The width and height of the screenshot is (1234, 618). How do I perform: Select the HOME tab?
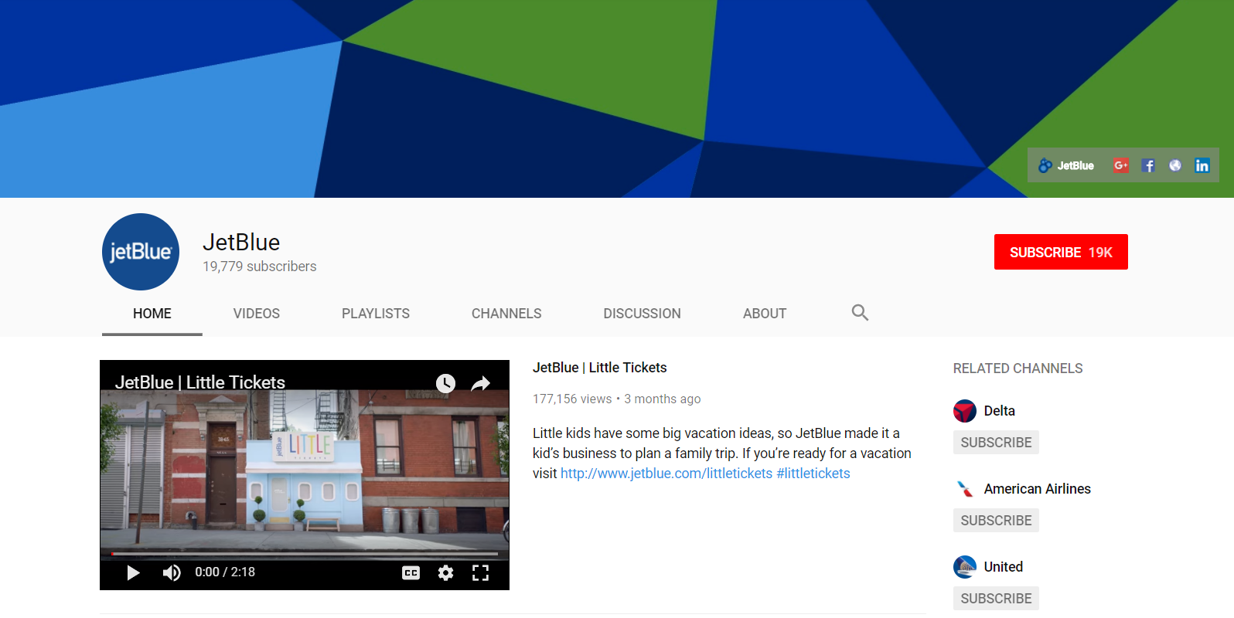click(152, 314)
